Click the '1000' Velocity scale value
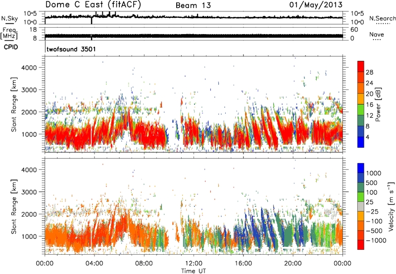 pos(374,173)
